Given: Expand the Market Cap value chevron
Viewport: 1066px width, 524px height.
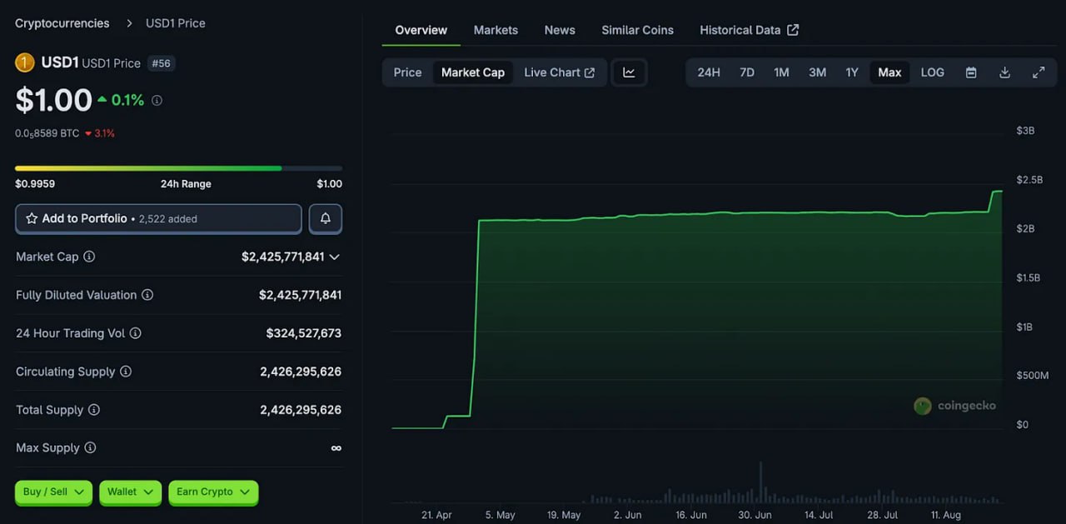Looking at the screenshot, I should pos(334,257).
